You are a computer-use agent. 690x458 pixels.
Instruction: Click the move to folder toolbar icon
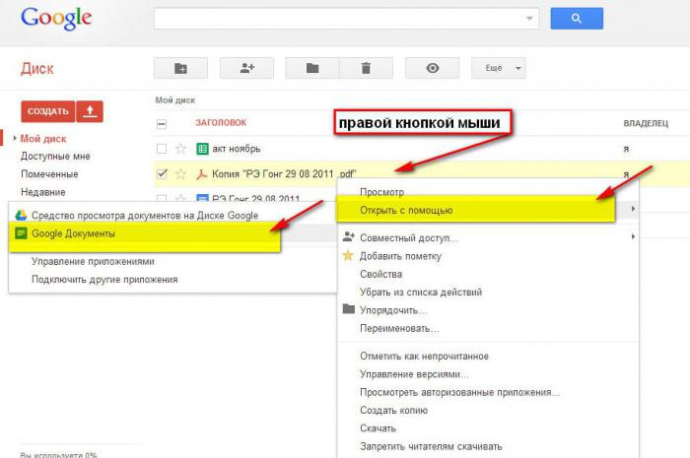point(312,68)
